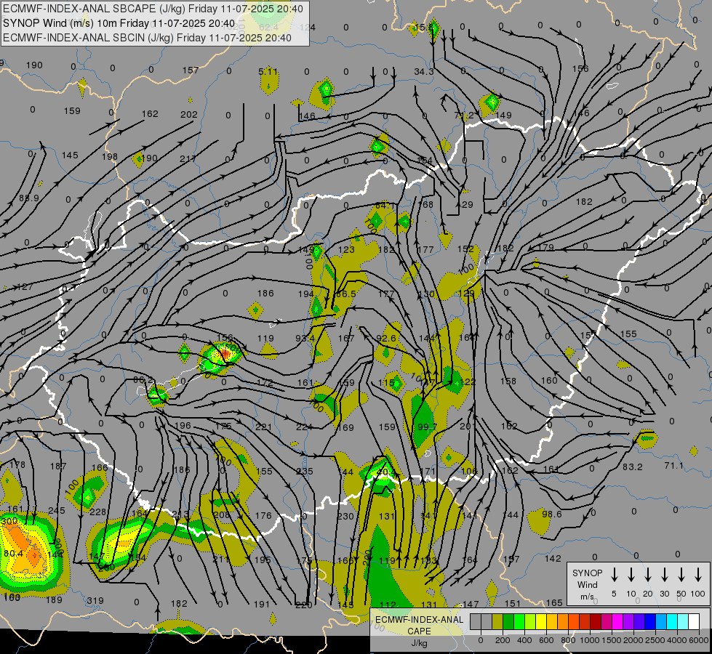Viewport: 712px width, 654px height.
Task: Click the map value '235'
Action: point(305,471)
